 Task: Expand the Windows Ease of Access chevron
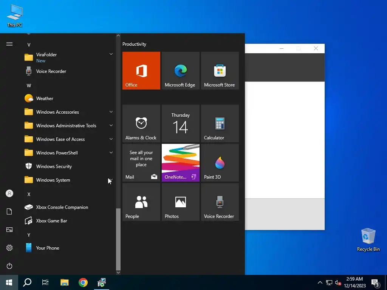(111, 139)
